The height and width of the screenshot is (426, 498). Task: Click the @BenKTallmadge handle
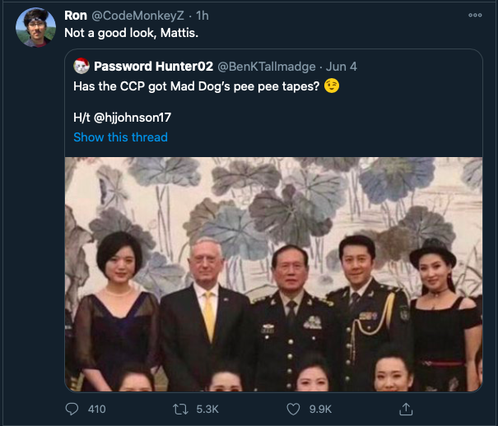pyautogui.click(x=265, y=66)
